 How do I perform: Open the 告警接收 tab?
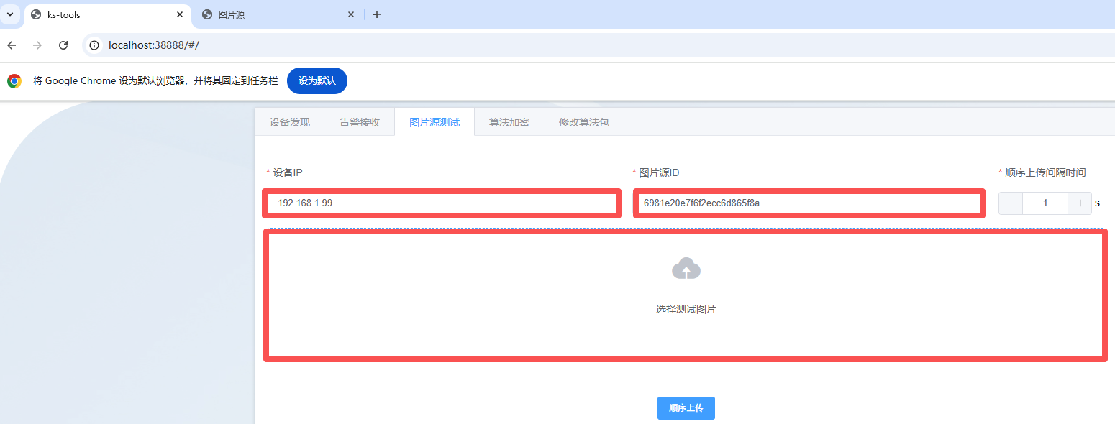pyautogui.click(x=360, y=122)
